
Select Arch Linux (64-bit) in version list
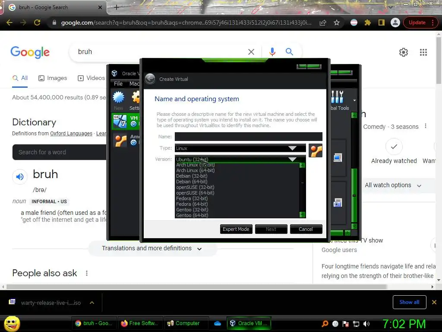click(x=237, y=170)
